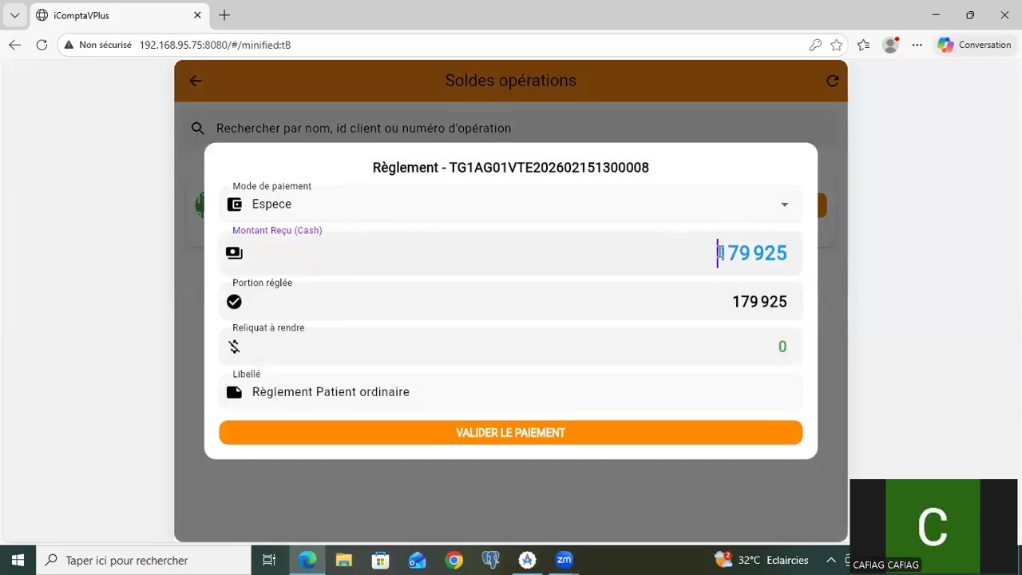The width and height of the screenshot is (1022, 575).
Task: Open Copilot Conversation button
Action: 975,45
